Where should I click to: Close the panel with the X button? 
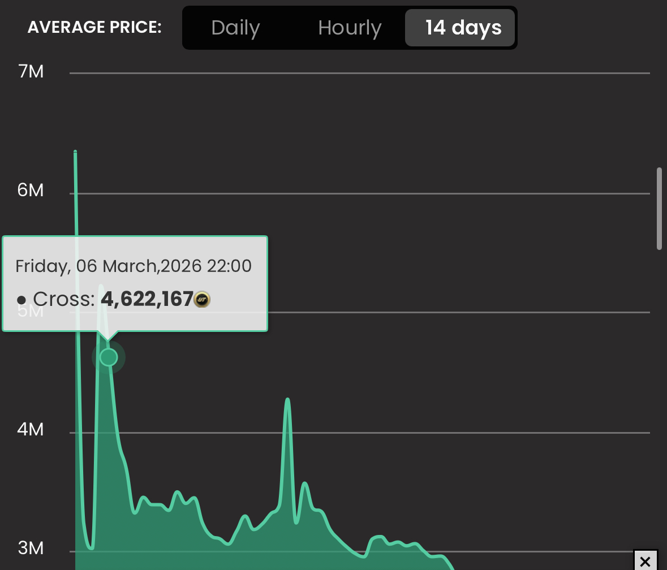tap(645, 561)
